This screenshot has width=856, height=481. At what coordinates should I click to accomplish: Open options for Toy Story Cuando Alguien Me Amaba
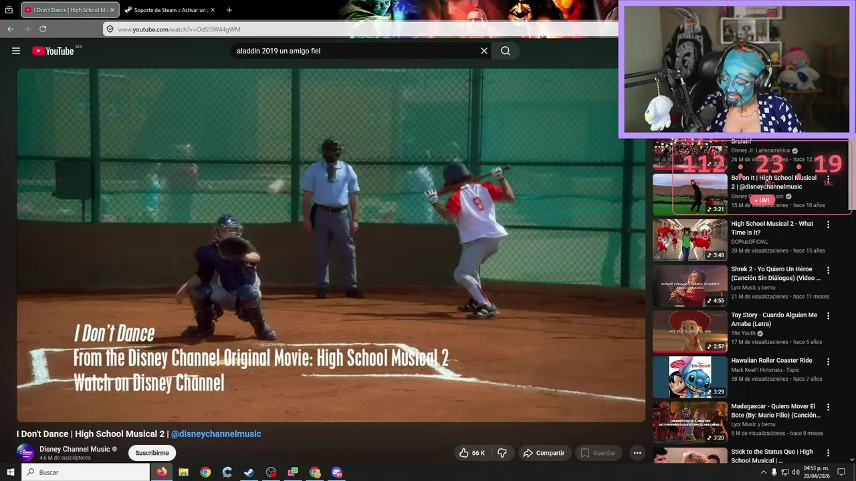click(829, 316)
